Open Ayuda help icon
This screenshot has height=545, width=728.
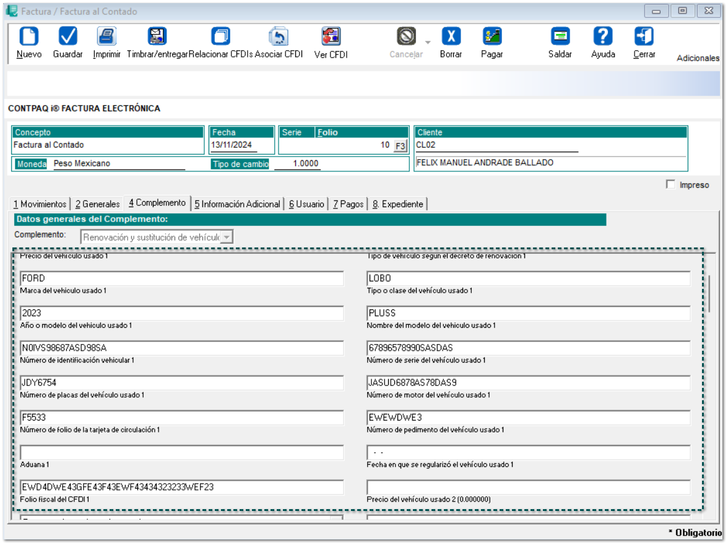point(603,37)
